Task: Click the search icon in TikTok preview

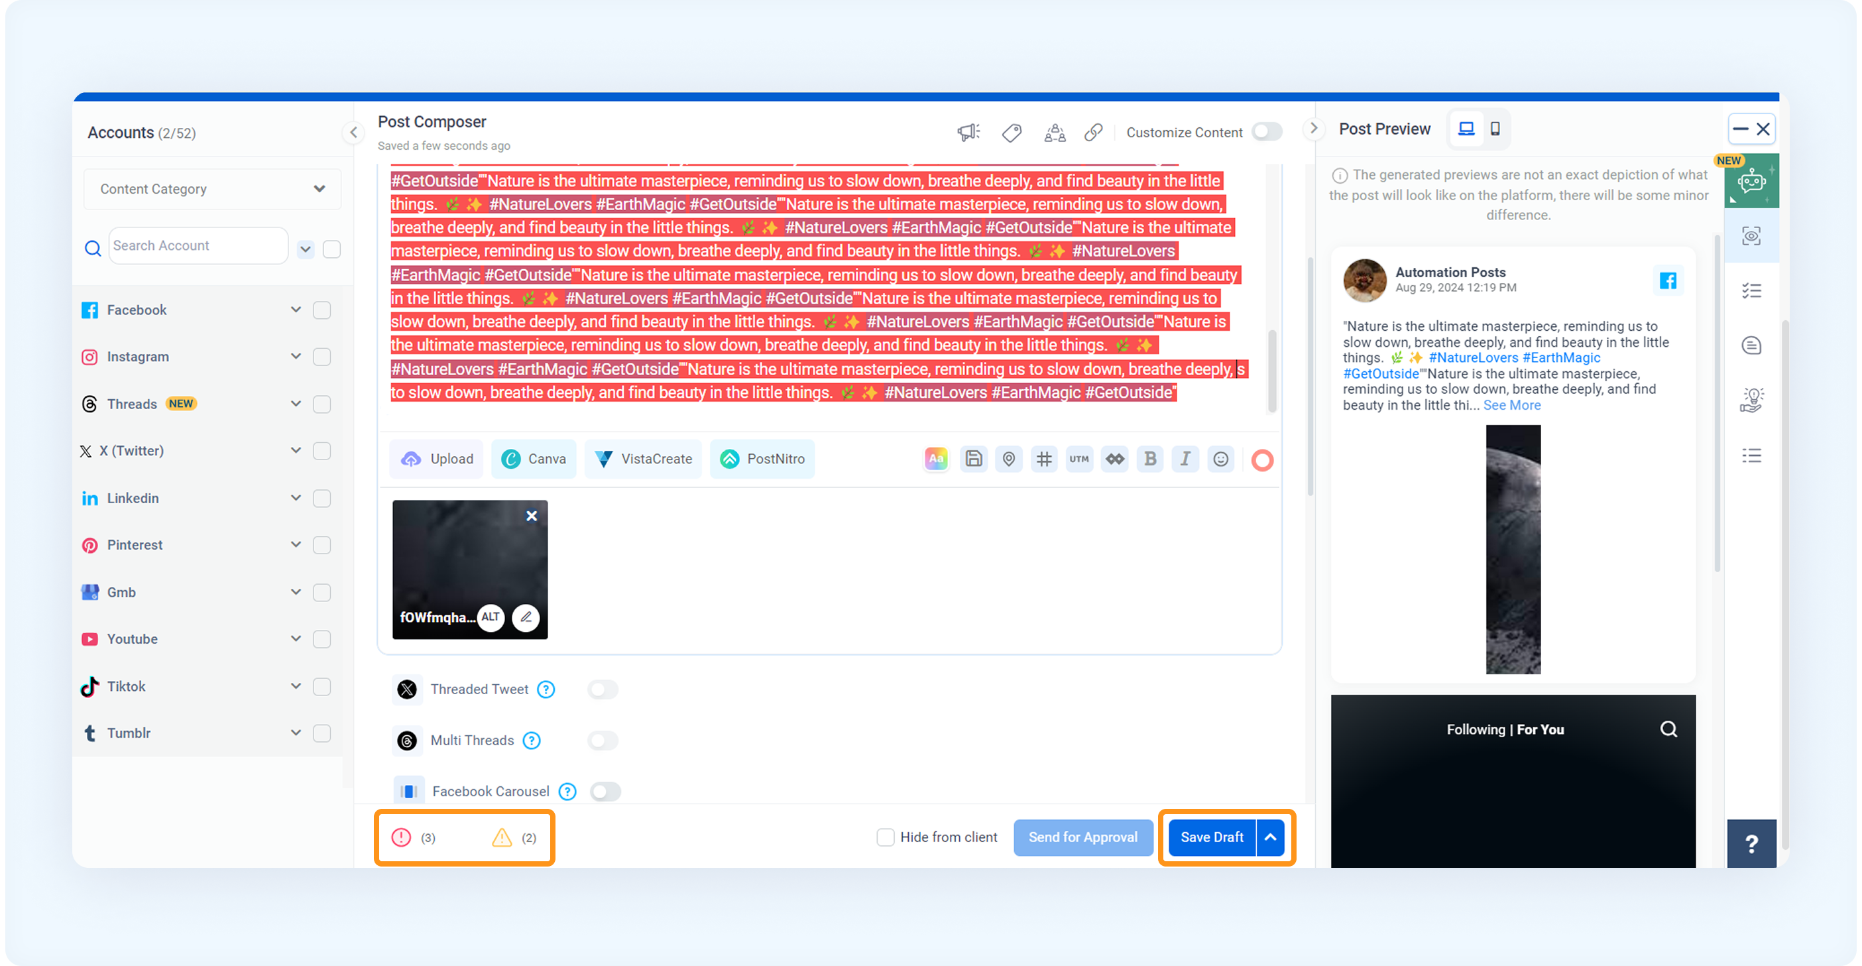Action: point(1668,729)
